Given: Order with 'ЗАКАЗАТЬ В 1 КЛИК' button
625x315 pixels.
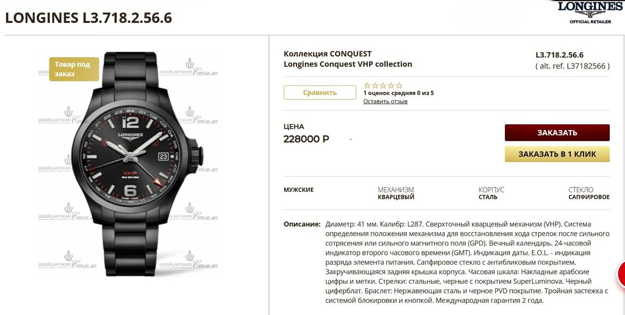Looking at the screenshot, I should pos(557,154).
